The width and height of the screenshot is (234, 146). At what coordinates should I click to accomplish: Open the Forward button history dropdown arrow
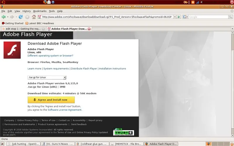[x=16, y=17]
